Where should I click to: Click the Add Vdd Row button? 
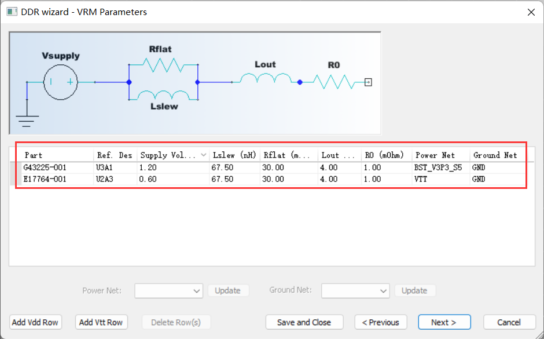click(35, 322)
